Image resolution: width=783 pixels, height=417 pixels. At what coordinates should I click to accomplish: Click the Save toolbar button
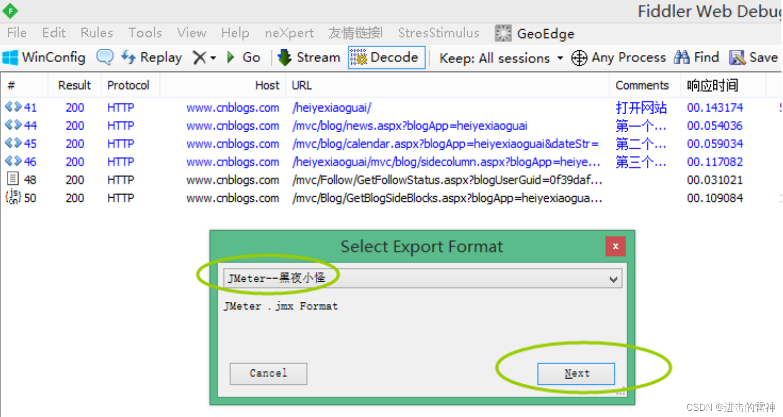[753, 57]
